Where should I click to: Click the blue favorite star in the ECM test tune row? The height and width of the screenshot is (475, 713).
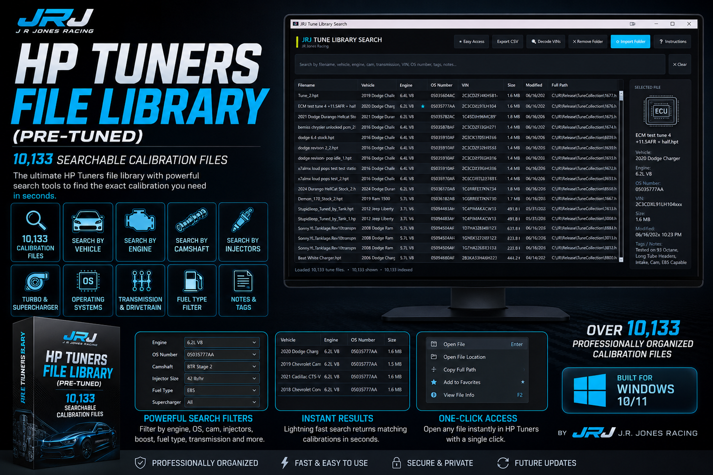422,106
